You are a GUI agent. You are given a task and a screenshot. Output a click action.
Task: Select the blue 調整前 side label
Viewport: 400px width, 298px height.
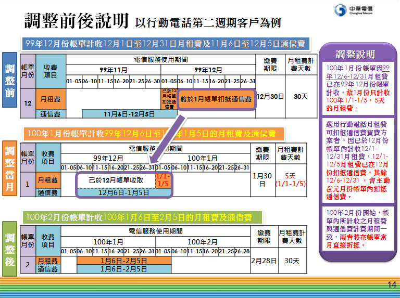tap(10, 80)
